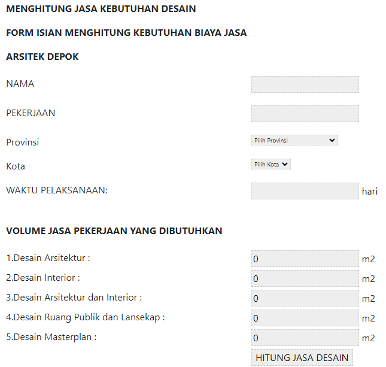Click the PEKERJAAN label text

click(31, 113)
